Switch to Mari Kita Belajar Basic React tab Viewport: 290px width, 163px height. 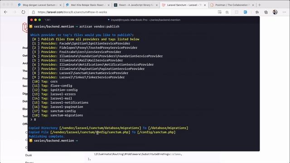click(x=87, y=5)
